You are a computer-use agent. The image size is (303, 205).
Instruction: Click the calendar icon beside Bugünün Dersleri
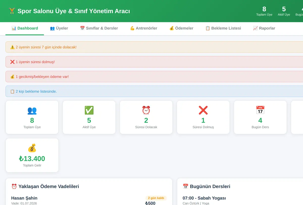tap(186, 187)
